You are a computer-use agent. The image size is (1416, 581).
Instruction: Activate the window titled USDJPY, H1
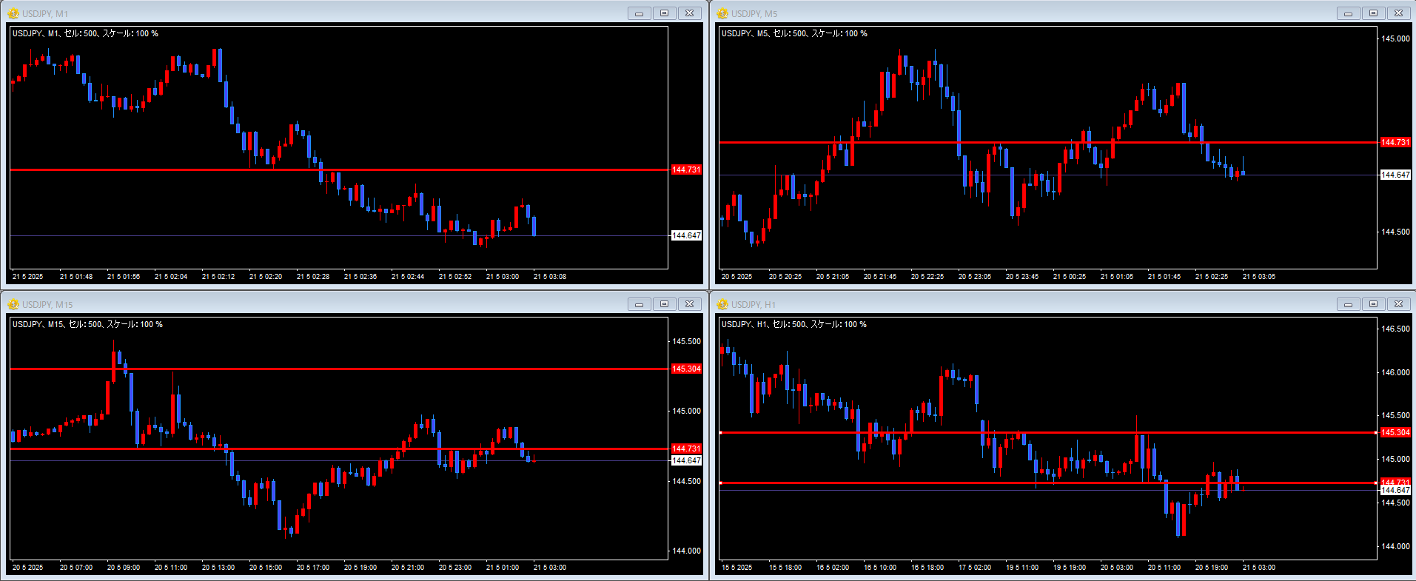pos(754,304)
